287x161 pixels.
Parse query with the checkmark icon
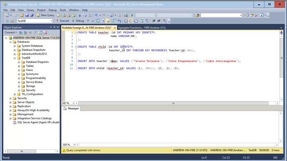click(x=93, y=21)
